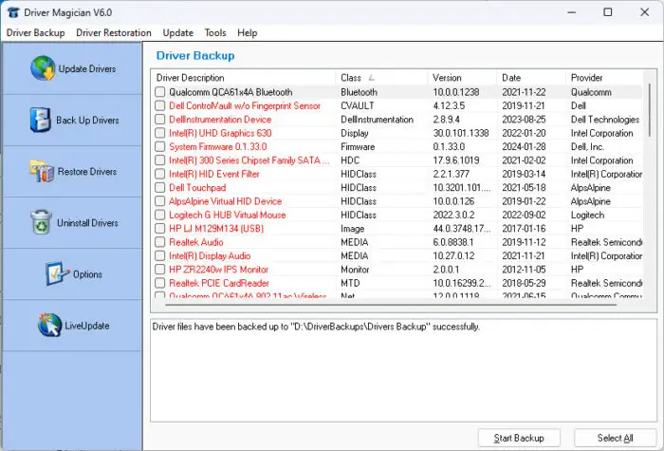Minimize the Driver Magician window
This screenshot has width=664, height=451.
click(x=572, y=12)
